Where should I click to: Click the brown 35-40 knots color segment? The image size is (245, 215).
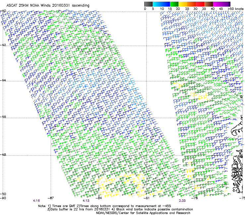pyautogui.click(x=209, y=4)
